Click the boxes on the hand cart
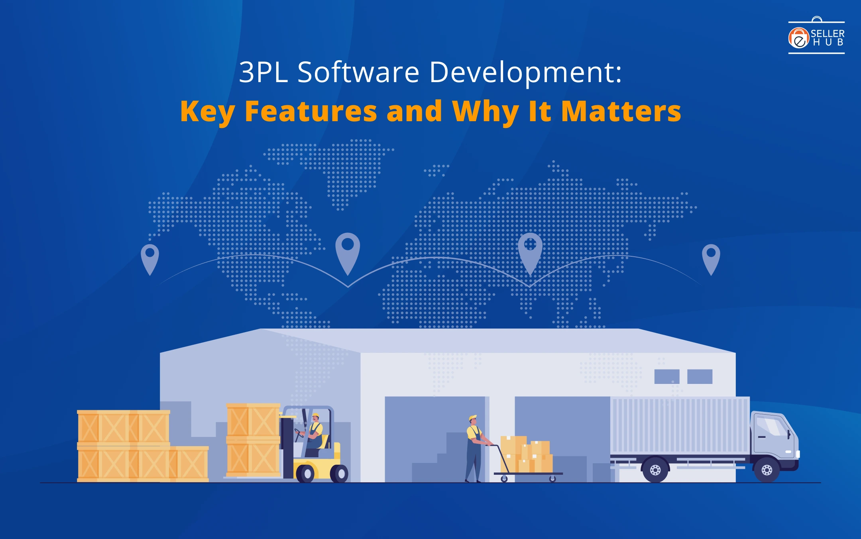Screen dimensions: 861x539 click(526, 454)
